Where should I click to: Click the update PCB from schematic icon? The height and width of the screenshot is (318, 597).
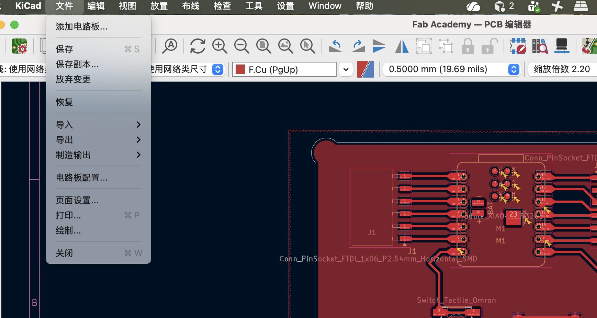(589, 46)
